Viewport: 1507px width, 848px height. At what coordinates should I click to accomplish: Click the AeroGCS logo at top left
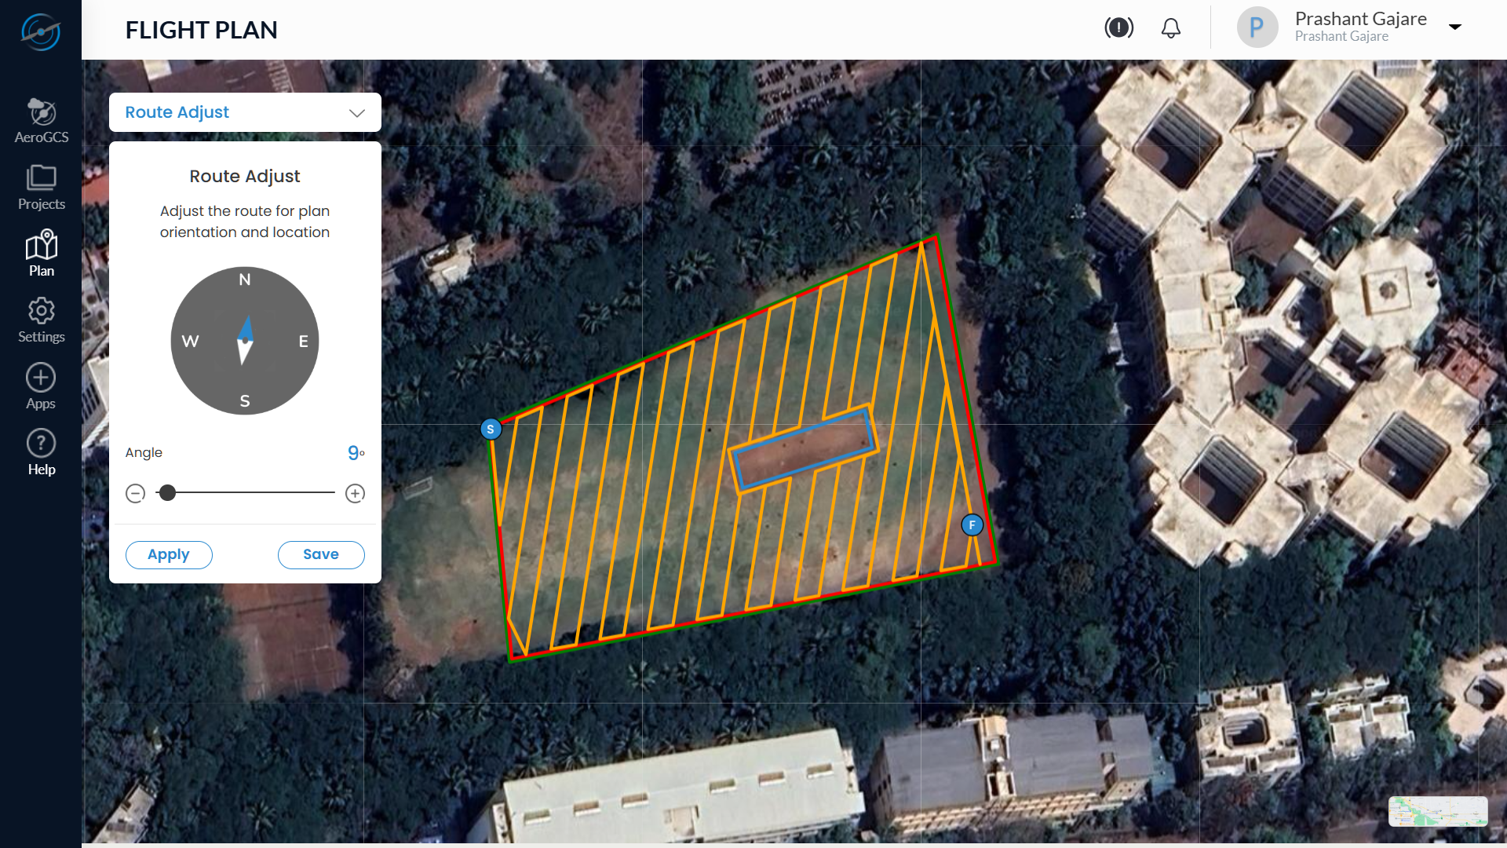coord(41,31)
